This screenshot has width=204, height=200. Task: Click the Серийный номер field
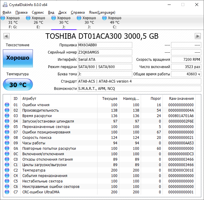click(105, 52)
